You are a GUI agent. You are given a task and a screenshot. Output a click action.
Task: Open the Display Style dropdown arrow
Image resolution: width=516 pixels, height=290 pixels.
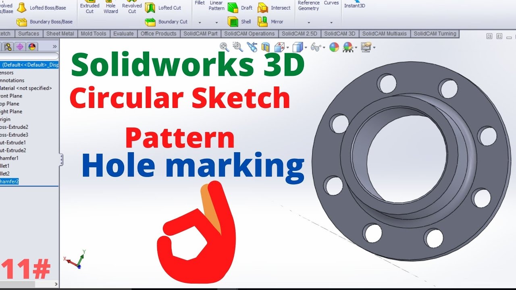pyautogui.click(x=306, y=48)
